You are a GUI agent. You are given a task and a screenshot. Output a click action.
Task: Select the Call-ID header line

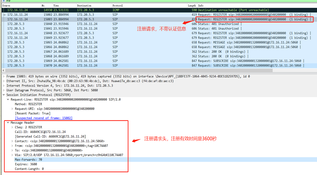[40, 132]
